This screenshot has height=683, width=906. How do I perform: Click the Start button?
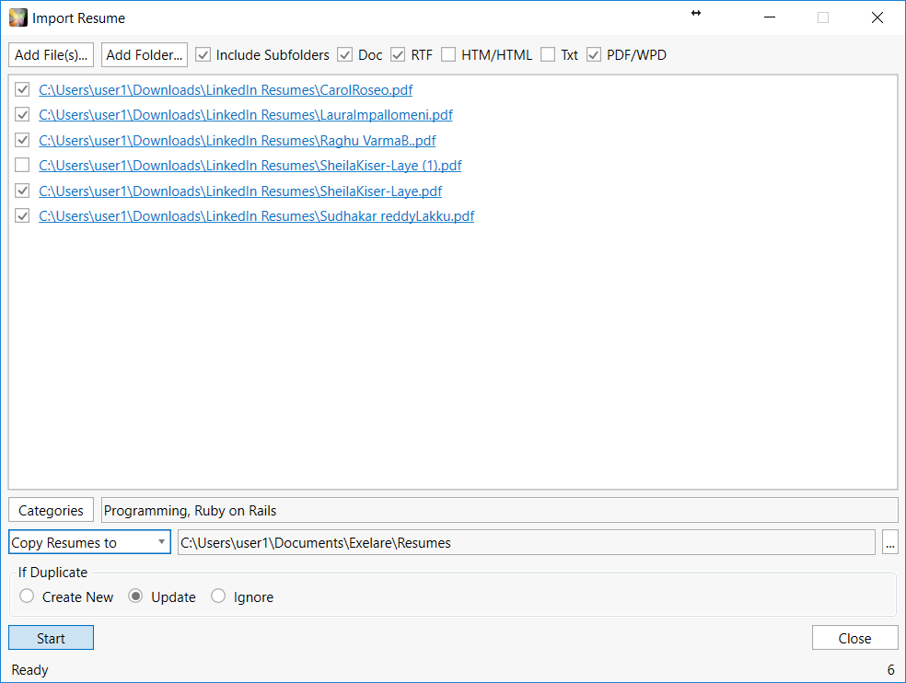(x=51, y=638)
